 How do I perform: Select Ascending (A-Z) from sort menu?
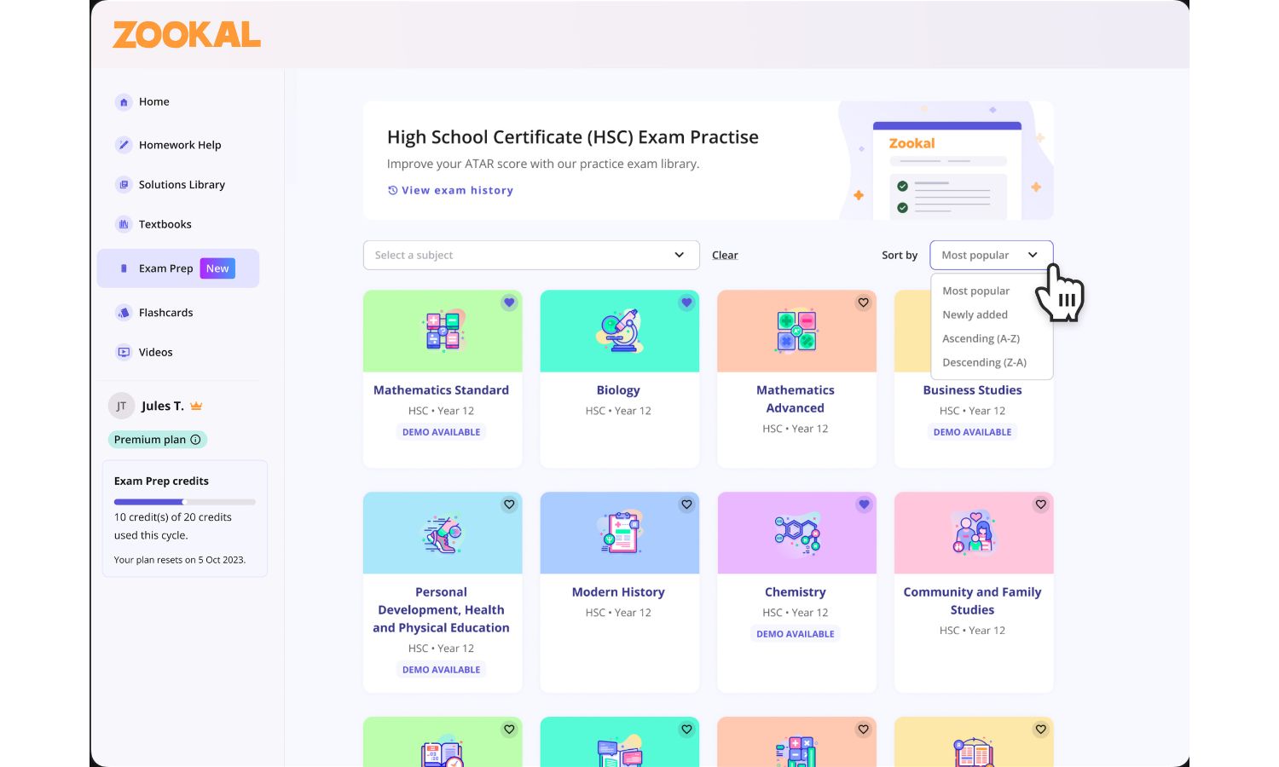981,338
